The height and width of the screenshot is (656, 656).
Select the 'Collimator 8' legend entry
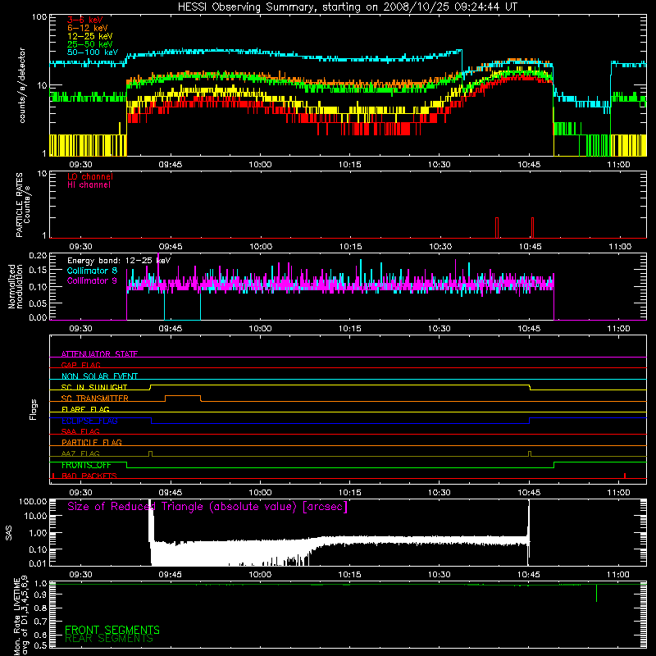point(92,271)
